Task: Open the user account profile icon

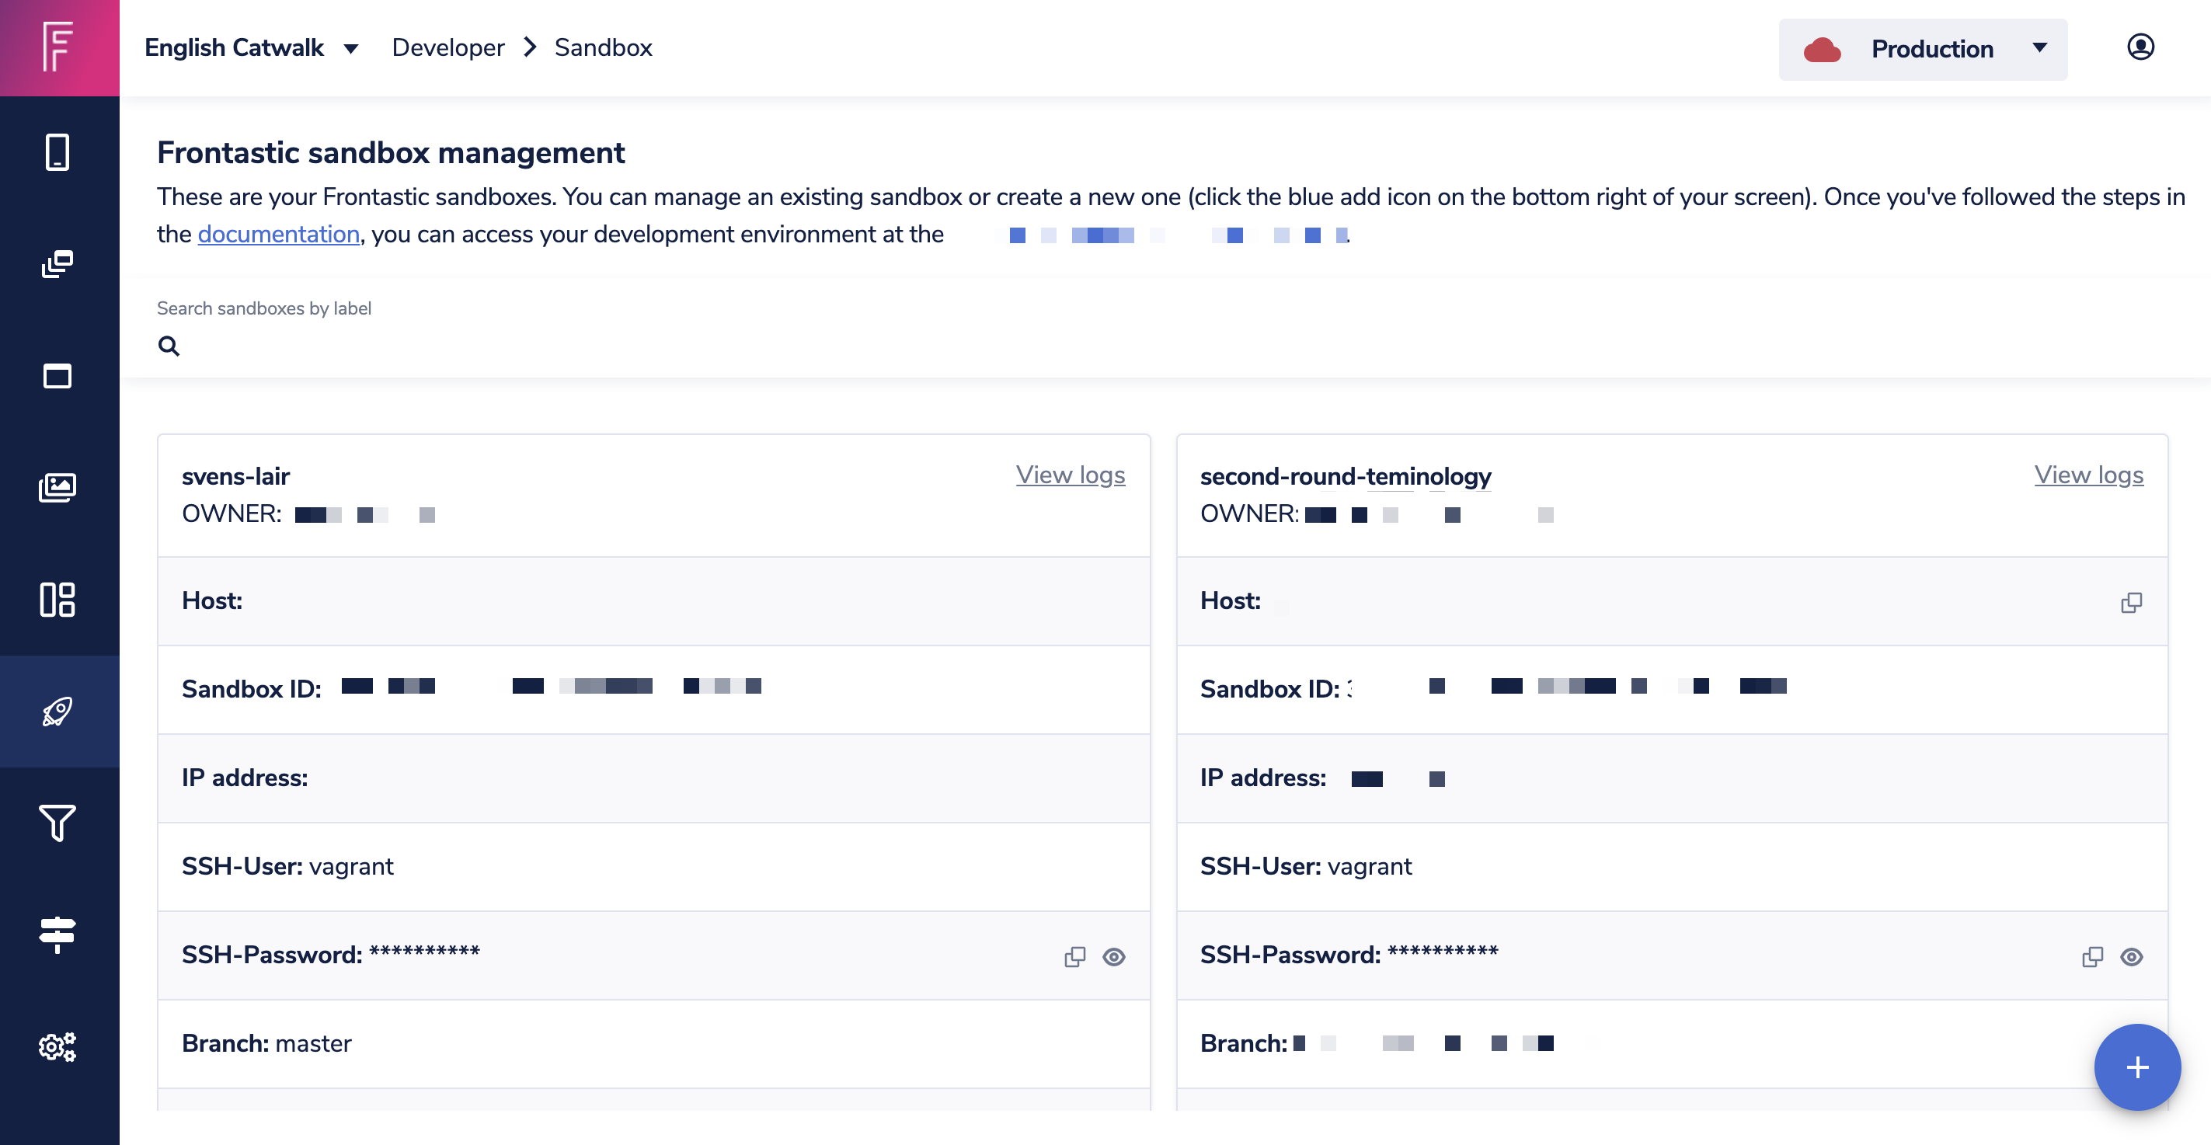Action: point(2140,47)
